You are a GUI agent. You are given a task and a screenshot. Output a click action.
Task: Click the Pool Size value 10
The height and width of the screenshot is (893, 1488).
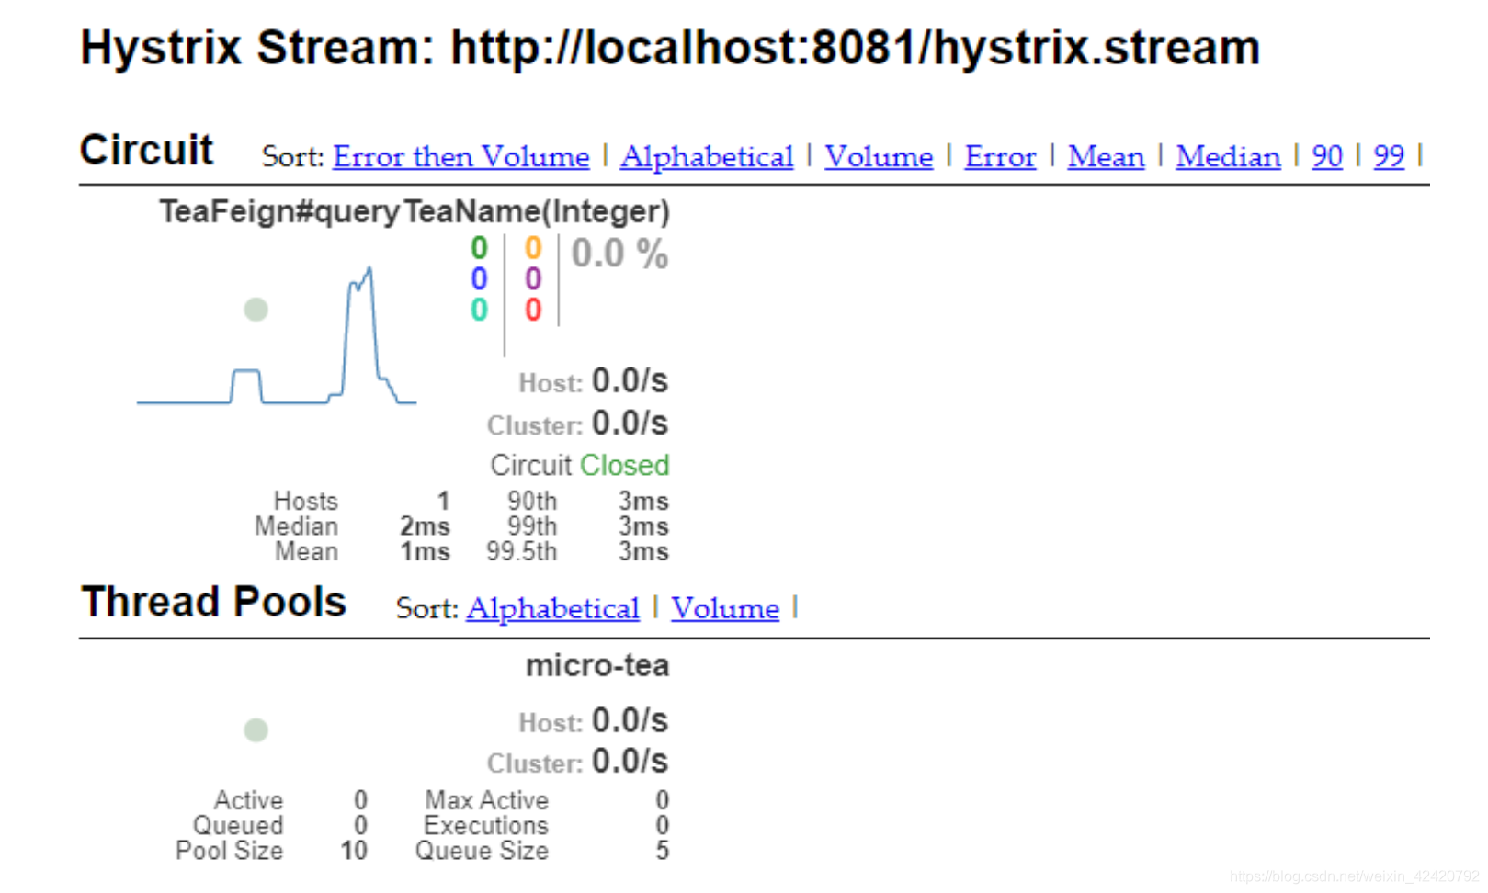click(x=354, y=851)
